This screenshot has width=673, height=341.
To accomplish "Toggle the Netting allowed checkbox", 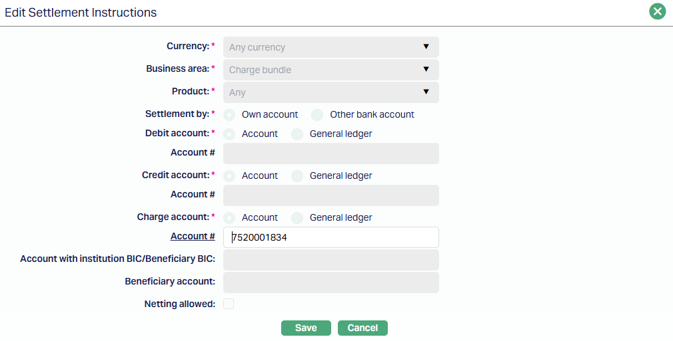I will point(229,304).
